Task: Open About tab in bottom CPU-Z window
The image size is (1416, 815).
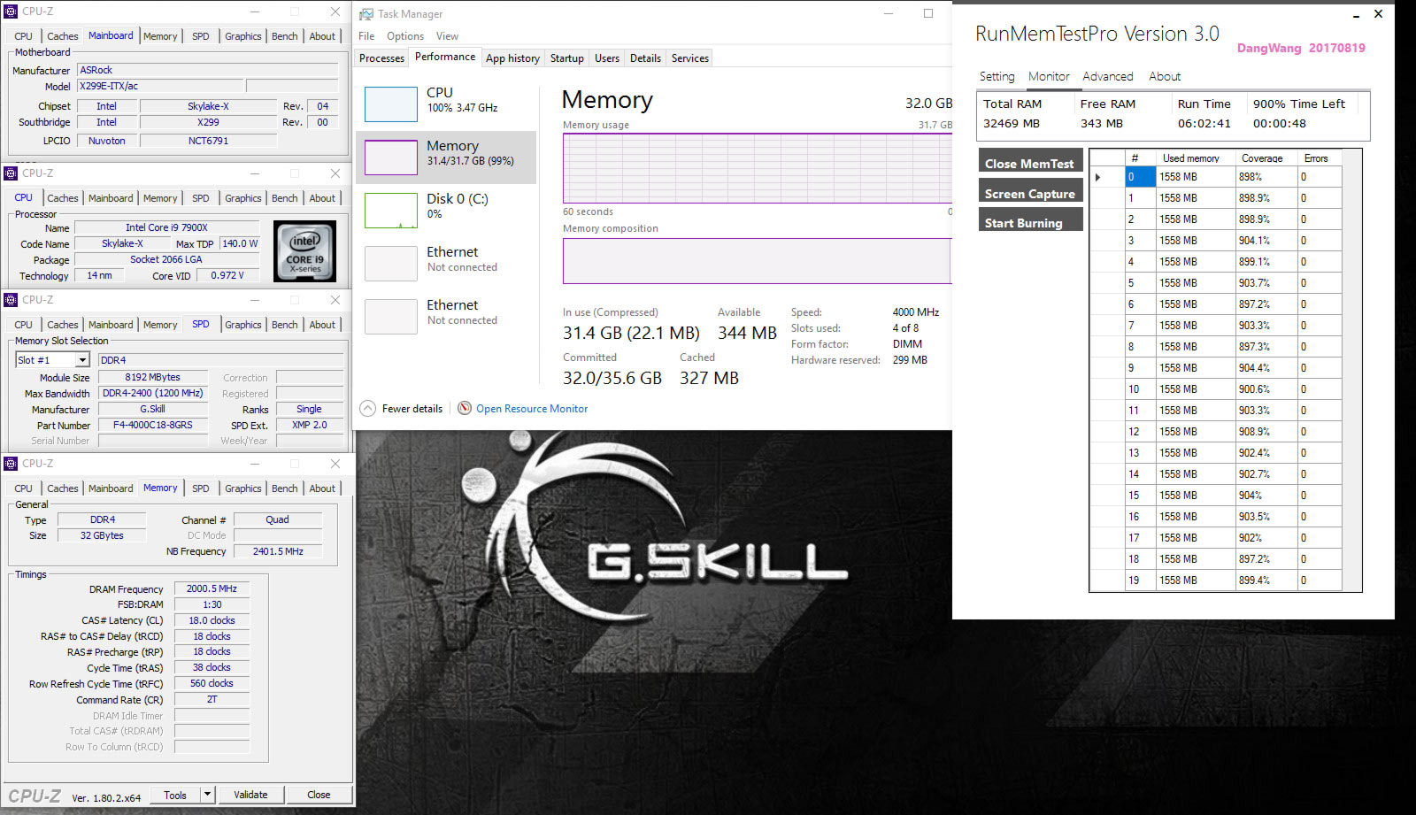Action: click(x=322, y=488)
